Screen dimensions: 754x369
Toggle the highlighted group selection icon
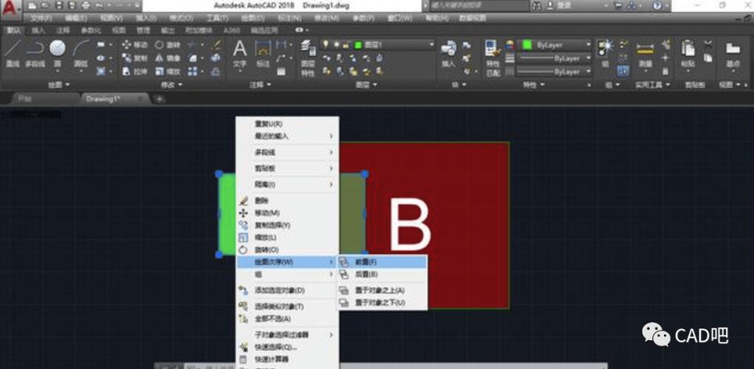point(624,71)
